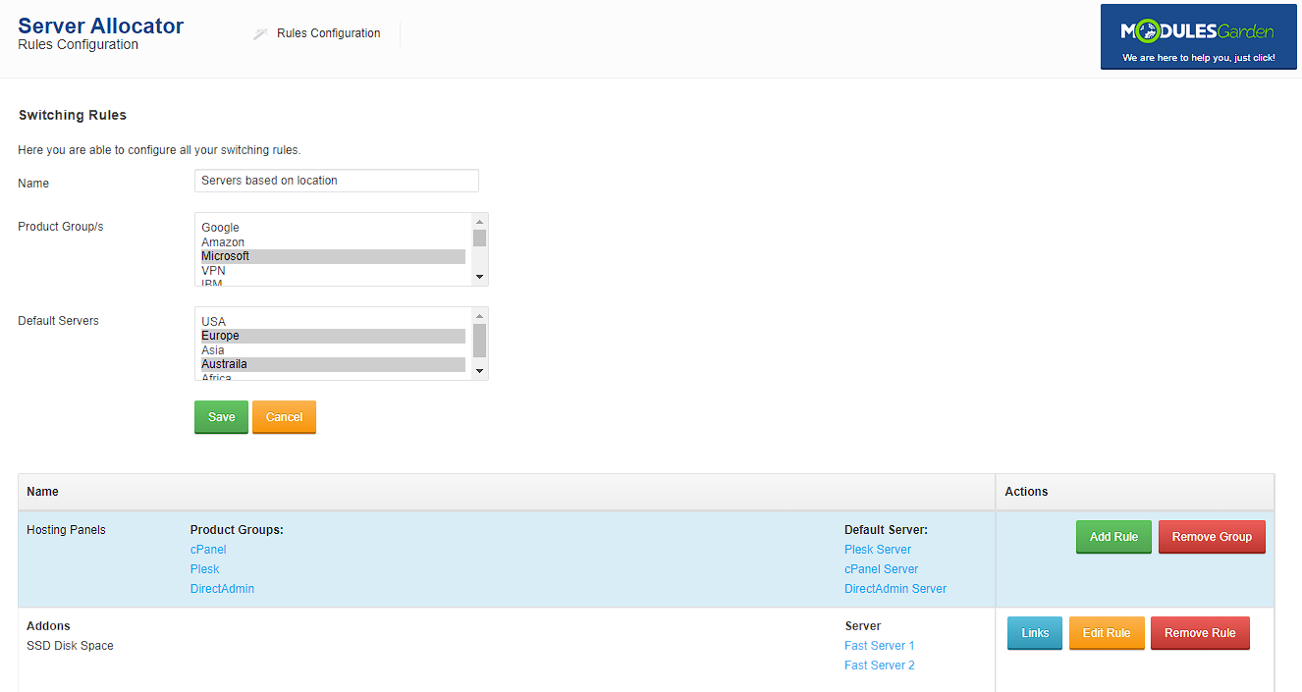The width and height of the screenshot is (1302, 692).
Task: Open the Fast Server 1 link
Action: (880, 646)
